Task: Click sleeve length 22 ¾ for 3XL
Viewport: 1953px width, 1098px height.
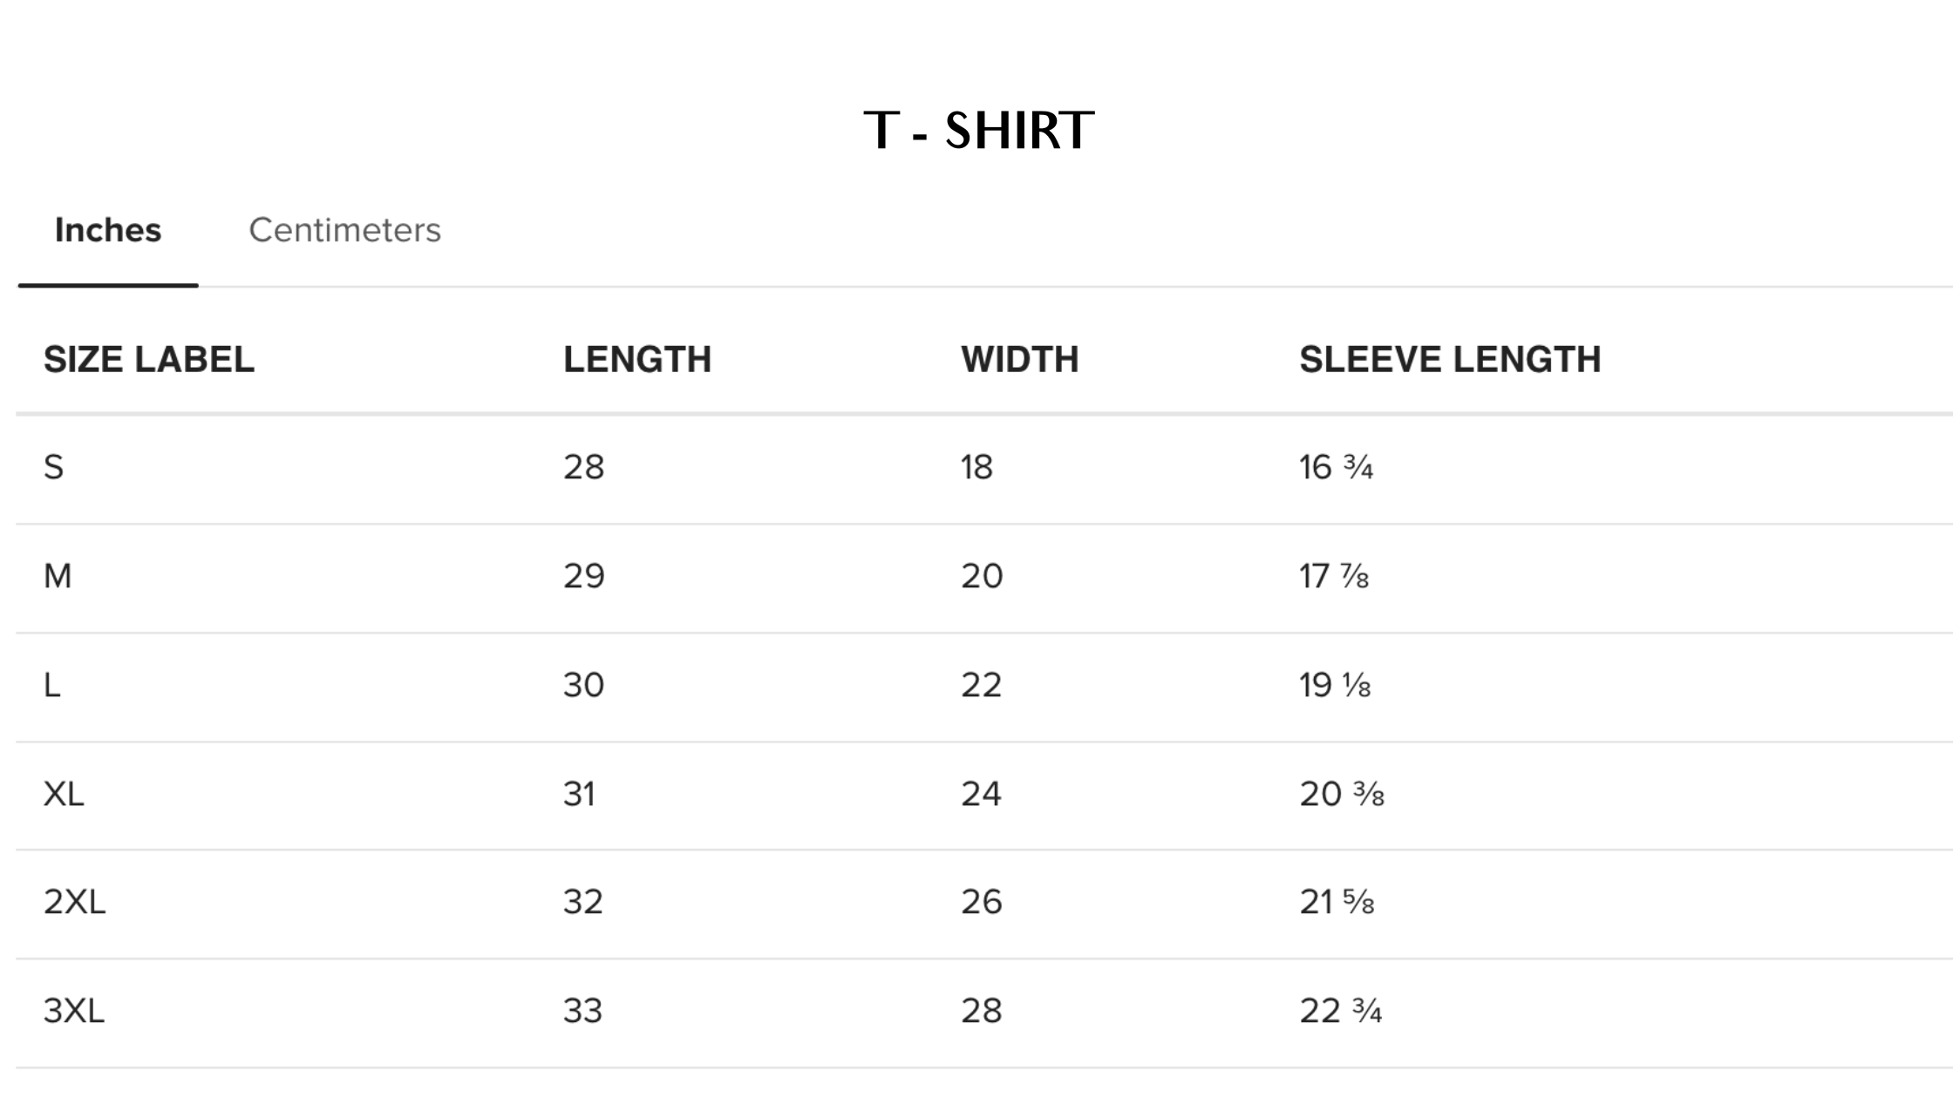Action: pyautogui.click(x=1340, y=1011)
